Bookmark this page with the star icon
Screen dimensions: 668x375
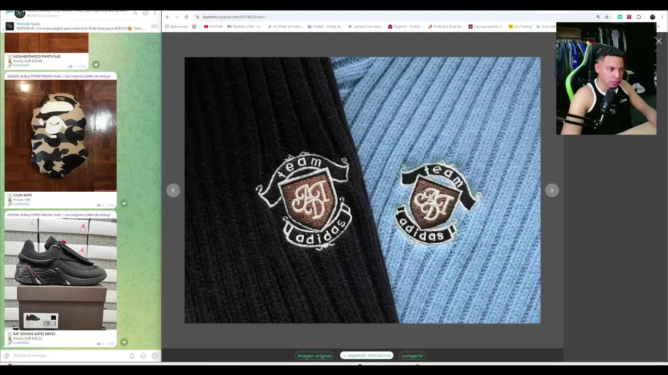pos(606,17)
